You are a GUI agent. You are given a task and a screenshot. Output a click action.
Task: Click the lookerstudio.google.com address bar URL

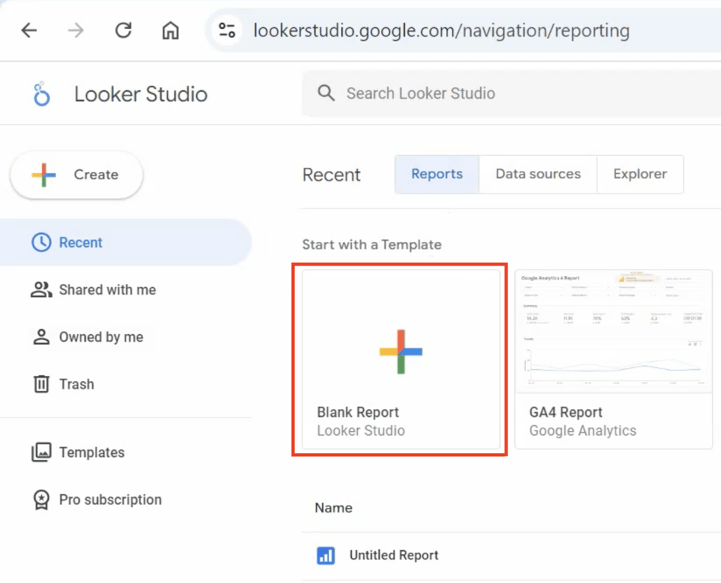click(441, 31)
